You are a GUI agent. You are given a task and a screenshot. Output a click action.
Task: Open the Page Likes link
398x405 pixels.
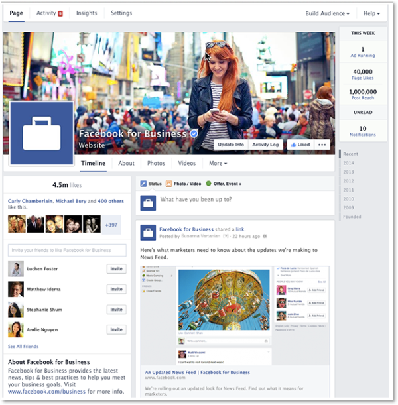(x=363, y=78)
